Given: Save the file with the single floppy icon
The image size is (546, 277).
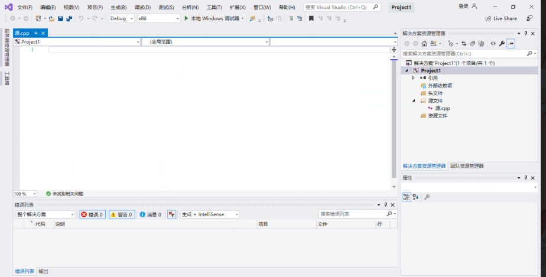Looking at the screenshot, I should point(61,18).
